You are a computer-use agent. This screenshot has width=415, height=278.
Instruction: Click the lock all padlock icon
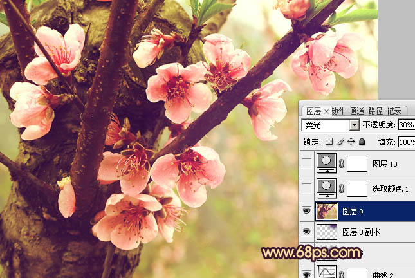[x=362, y=142]
